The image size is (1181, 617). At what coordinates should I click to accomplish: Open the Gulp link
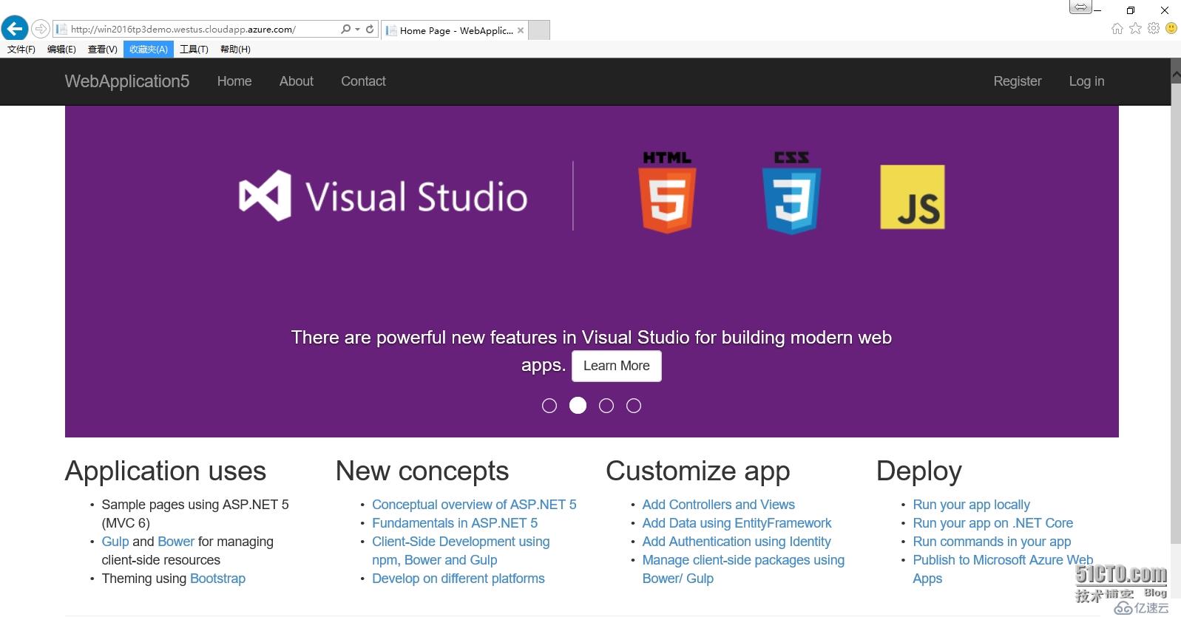click(x=115, y=542)
